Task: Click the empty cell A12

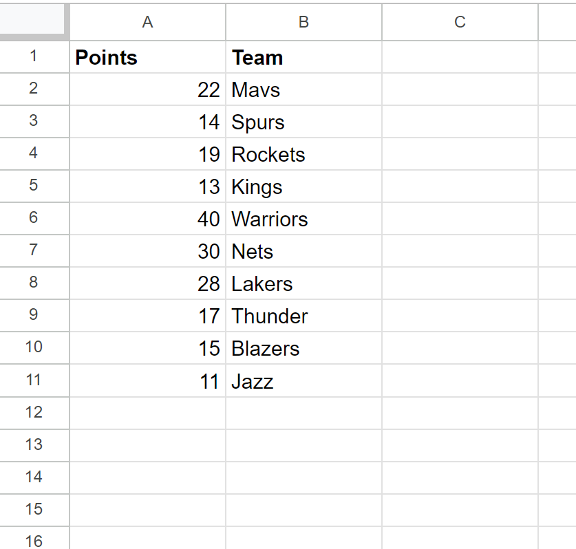Action: coord(147,413)
